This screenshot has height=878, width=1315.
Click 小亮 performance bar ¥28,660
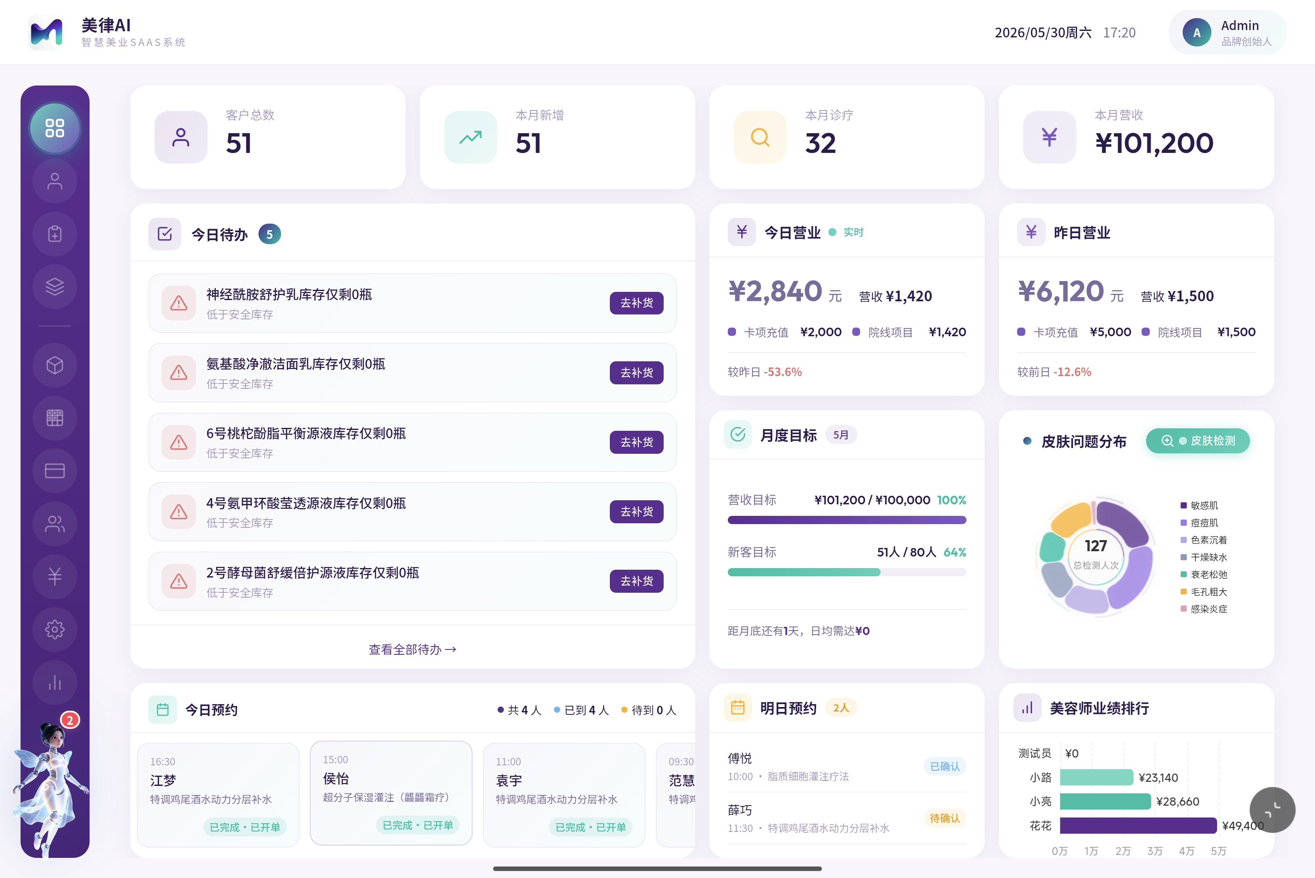point(1105,801)
